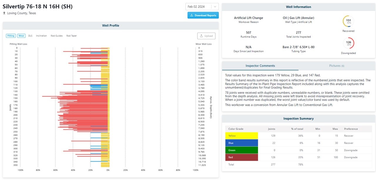Click the joint 200 label on chart axis
This screenshot has height=180, width=376.
click(x=15, y=115)
